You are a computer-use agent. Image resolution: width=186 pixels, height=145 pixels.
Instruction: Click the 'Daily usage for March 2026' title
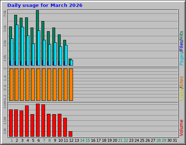coord(45,5)
